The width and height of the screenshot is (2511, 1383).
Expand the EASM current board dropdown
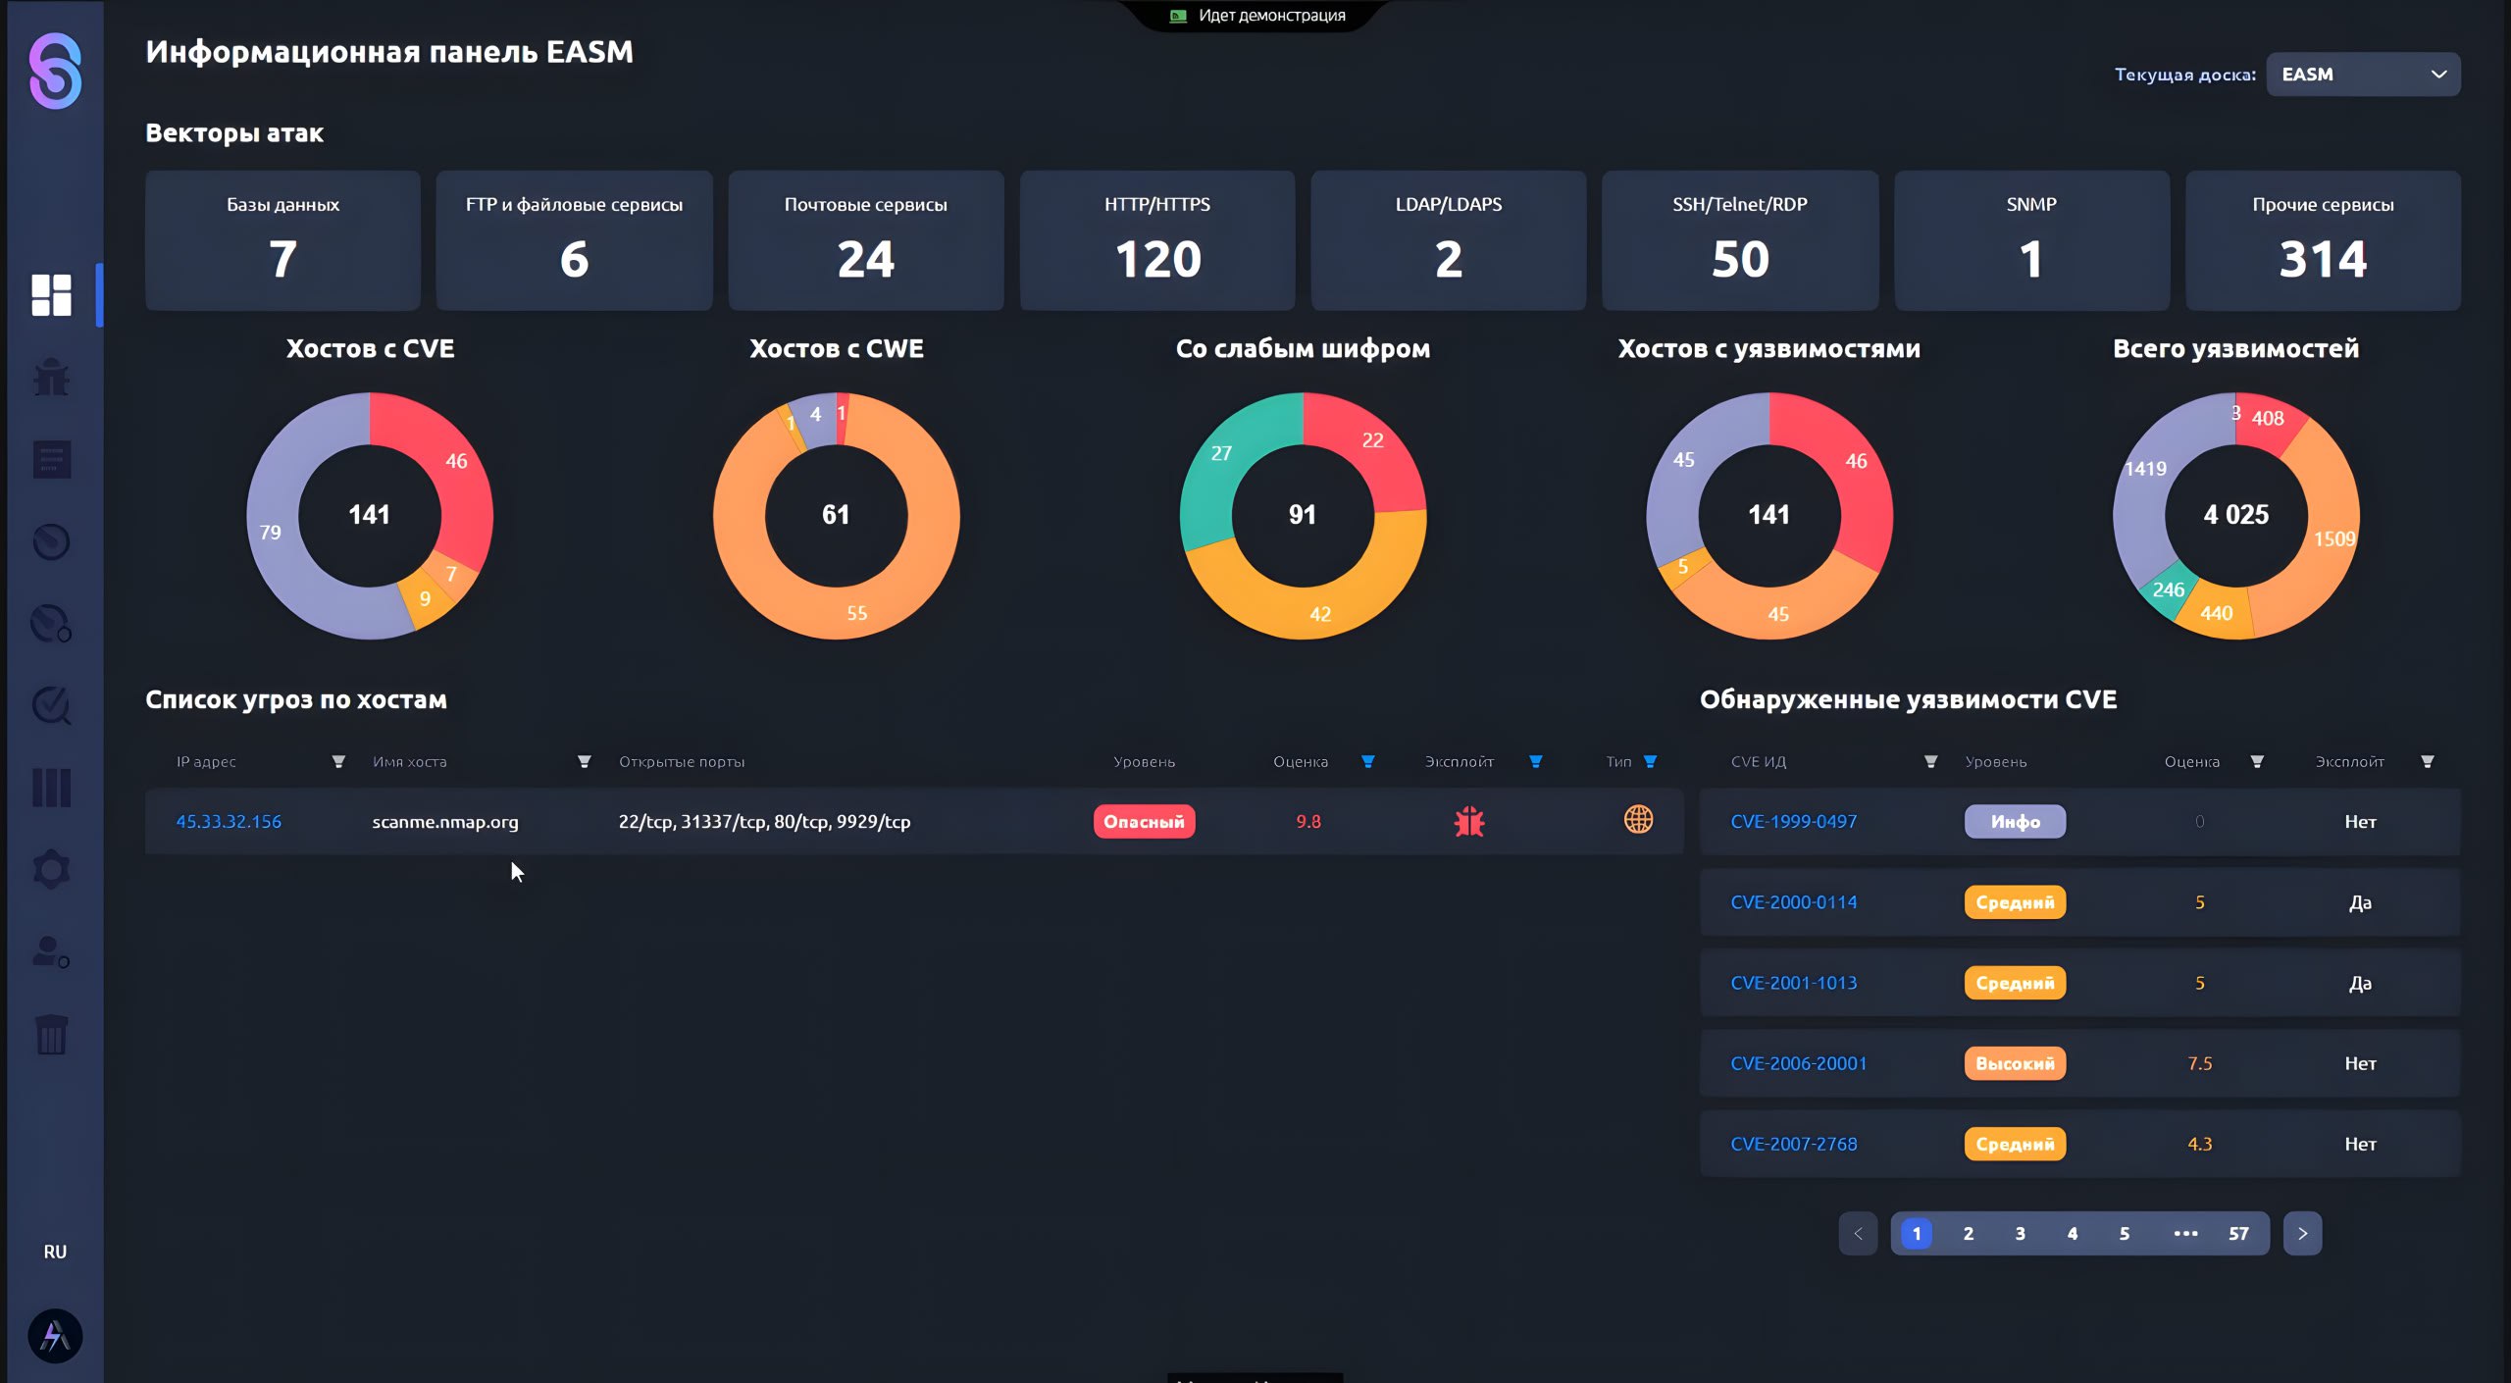click(x=2362, y=75)
